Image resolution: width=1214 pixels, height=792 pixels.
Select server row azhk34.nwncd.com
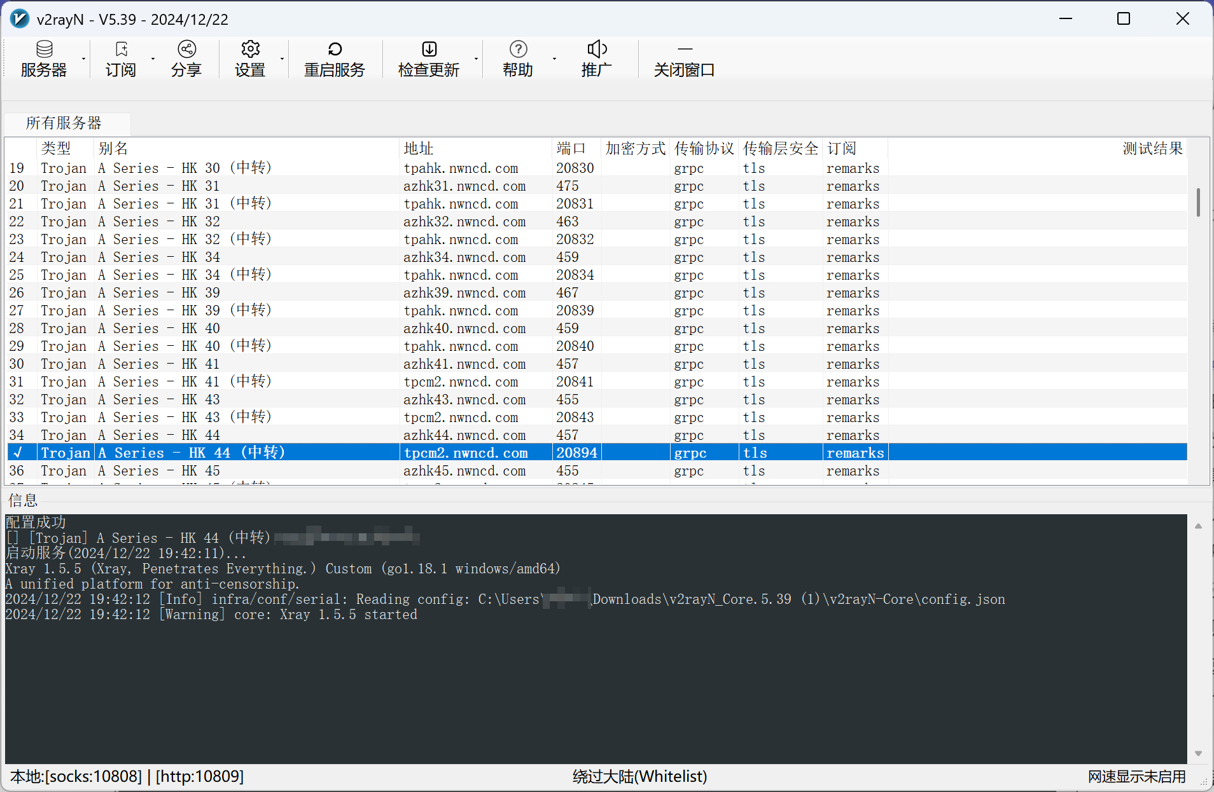[596, 257]
